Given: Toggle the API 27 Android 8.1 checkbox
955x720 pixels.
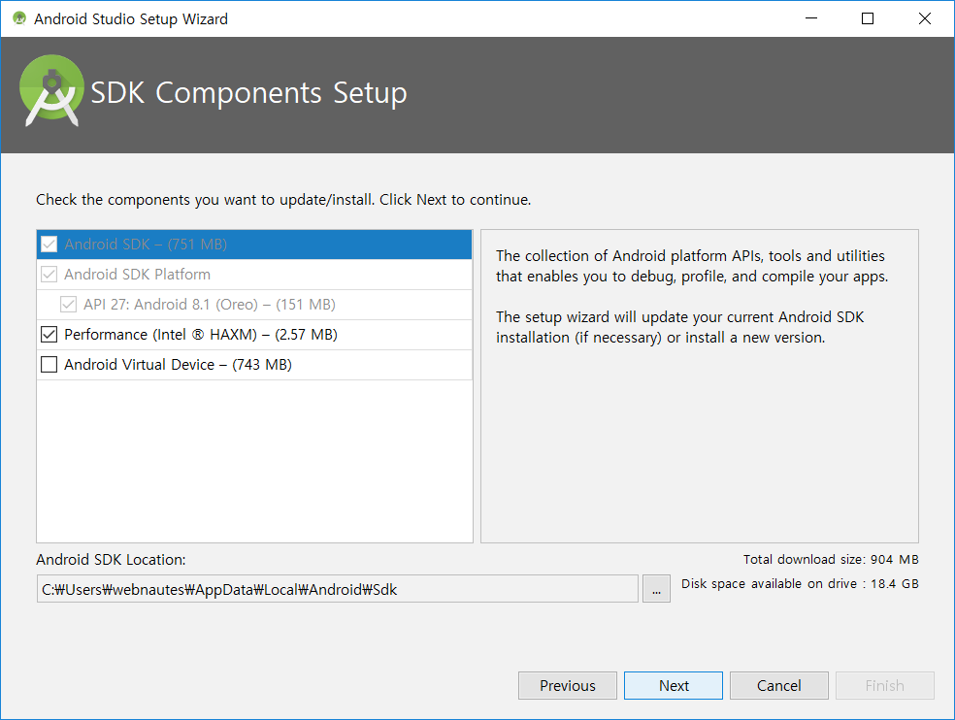Looking at the screenshot, I should pos(68,305).
